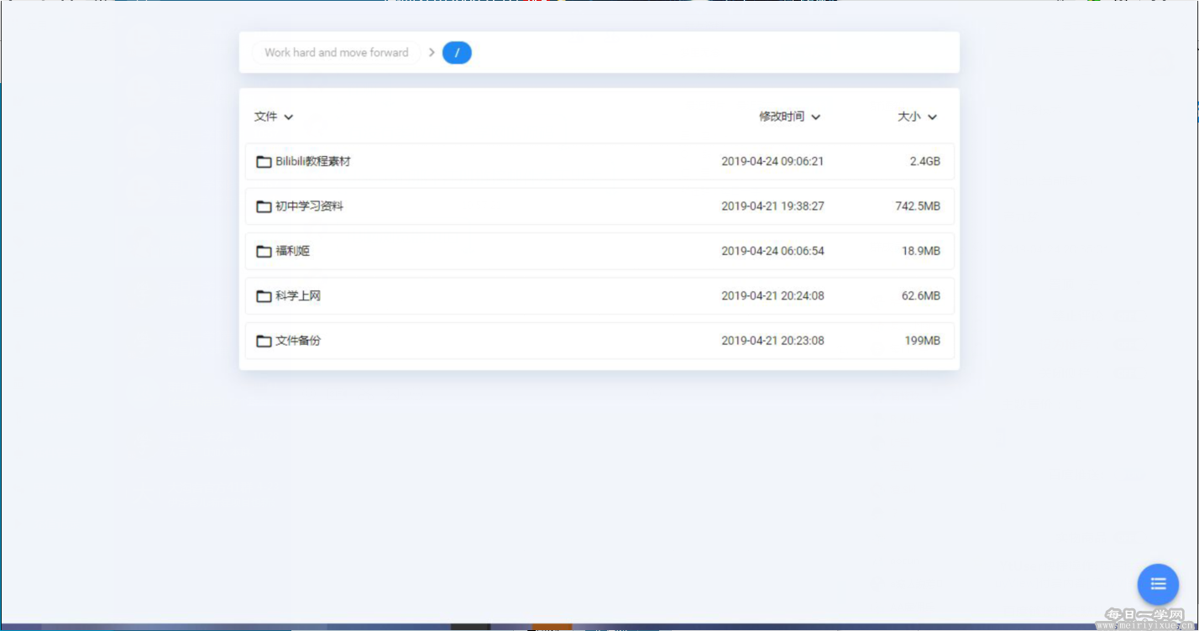The width and height of the screenshot is (1199, 631).
Task: Open the 科学上网 folder
Action: pyautogui.click(x=599, y=296)
